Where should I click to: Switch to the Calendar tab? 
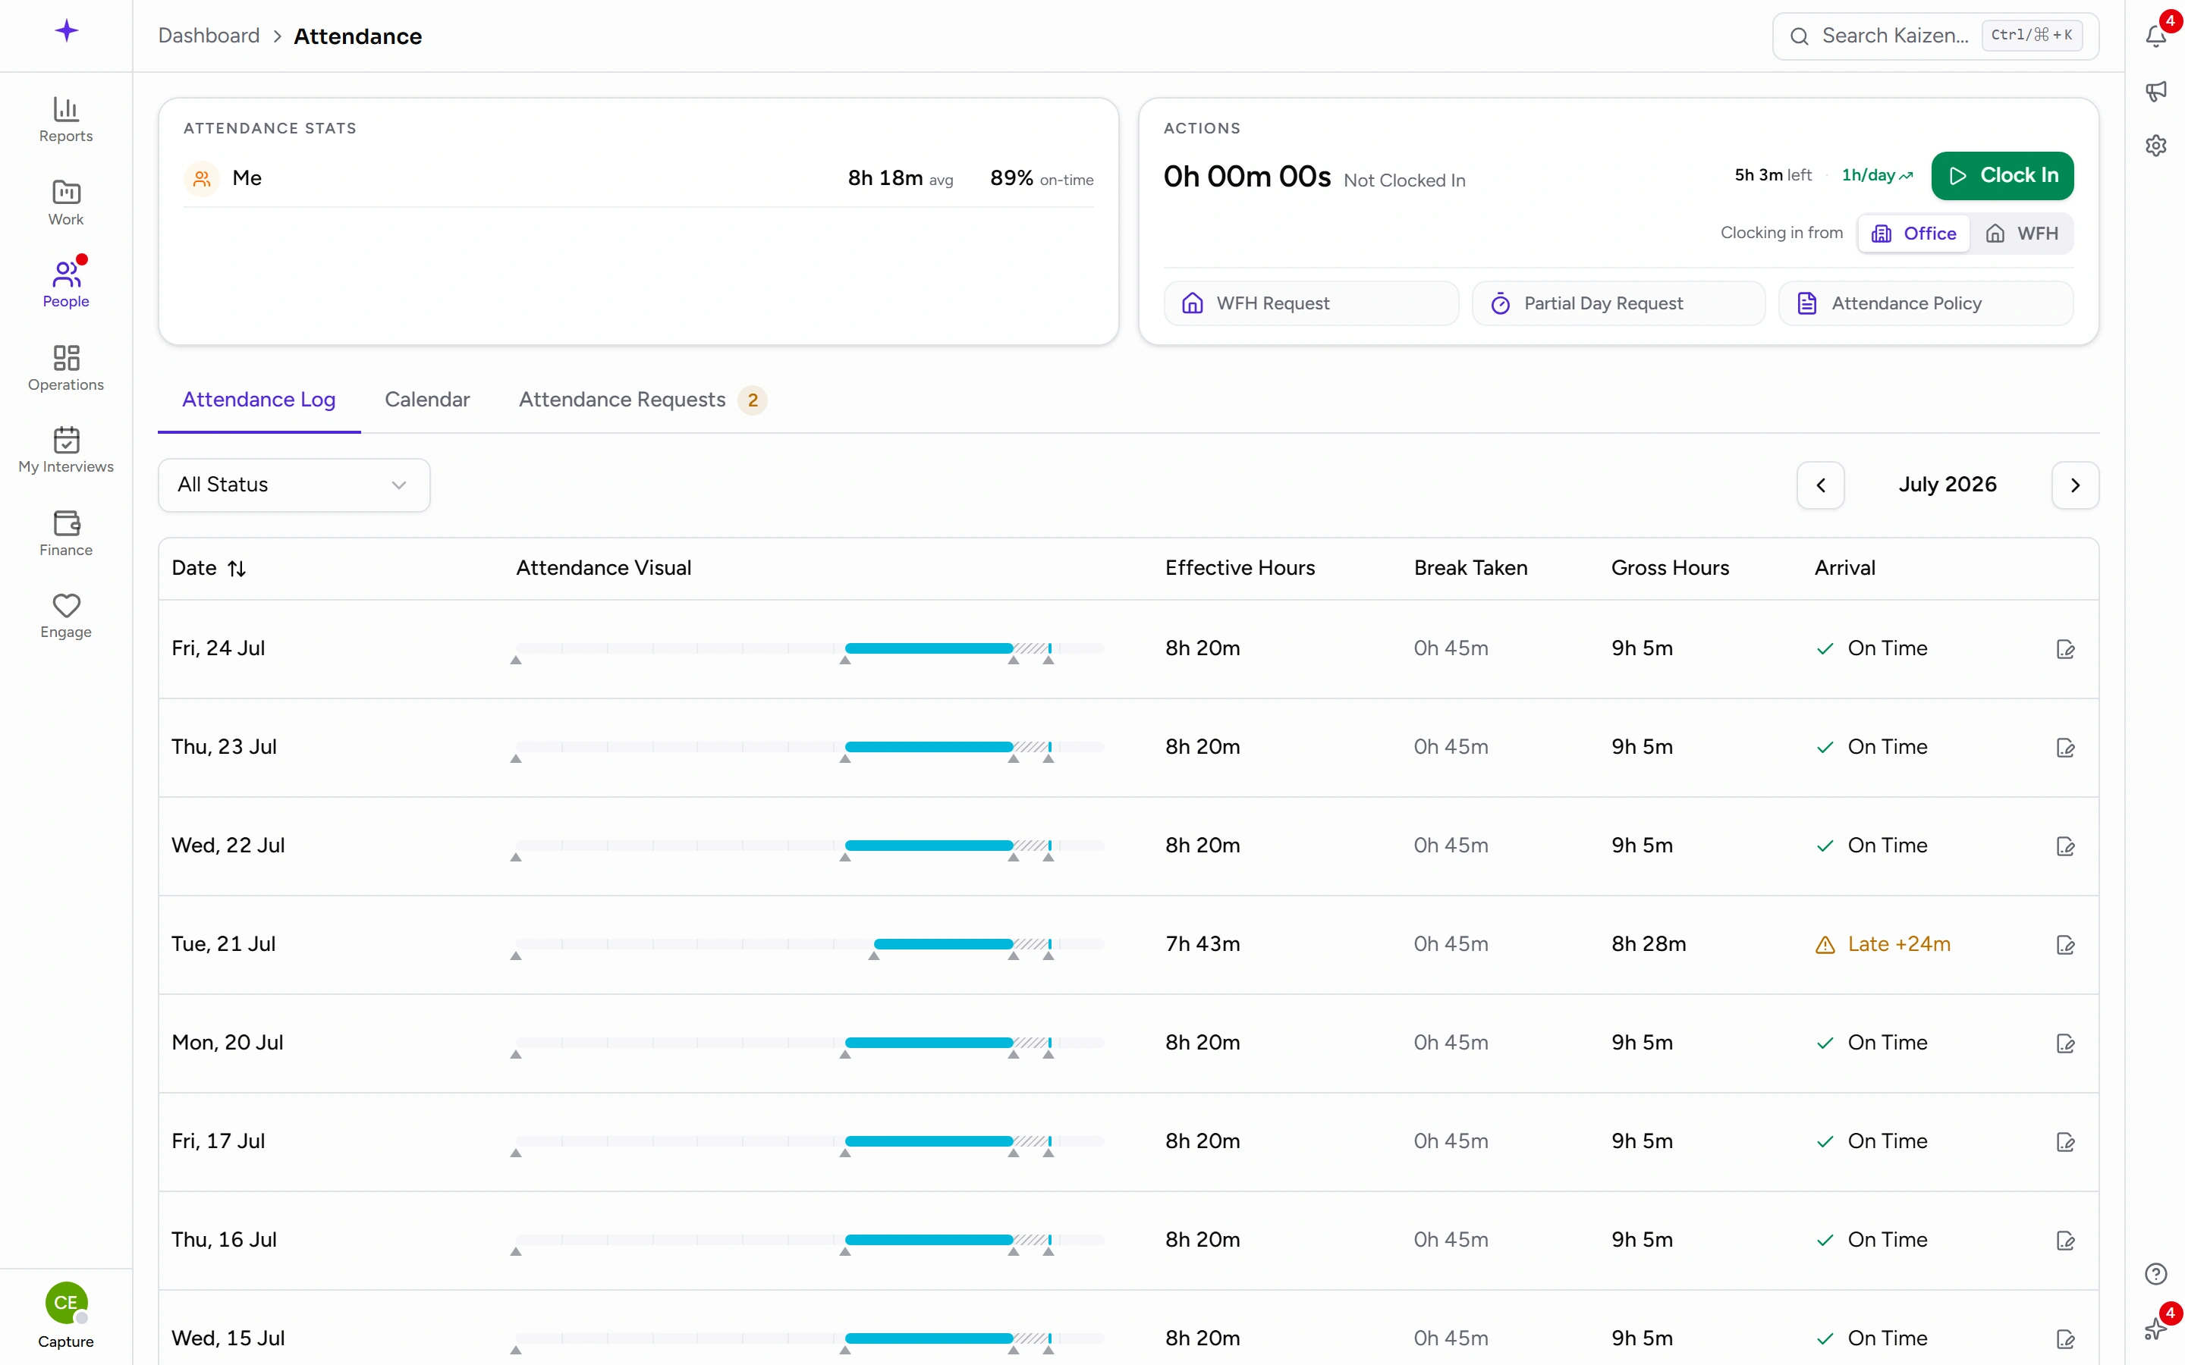[427, 399]
